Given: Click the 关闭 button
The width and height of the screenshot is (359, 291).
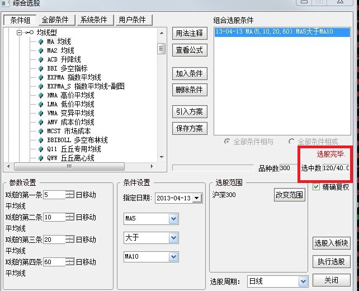Looking at the screenshot, I should point(331,280).
